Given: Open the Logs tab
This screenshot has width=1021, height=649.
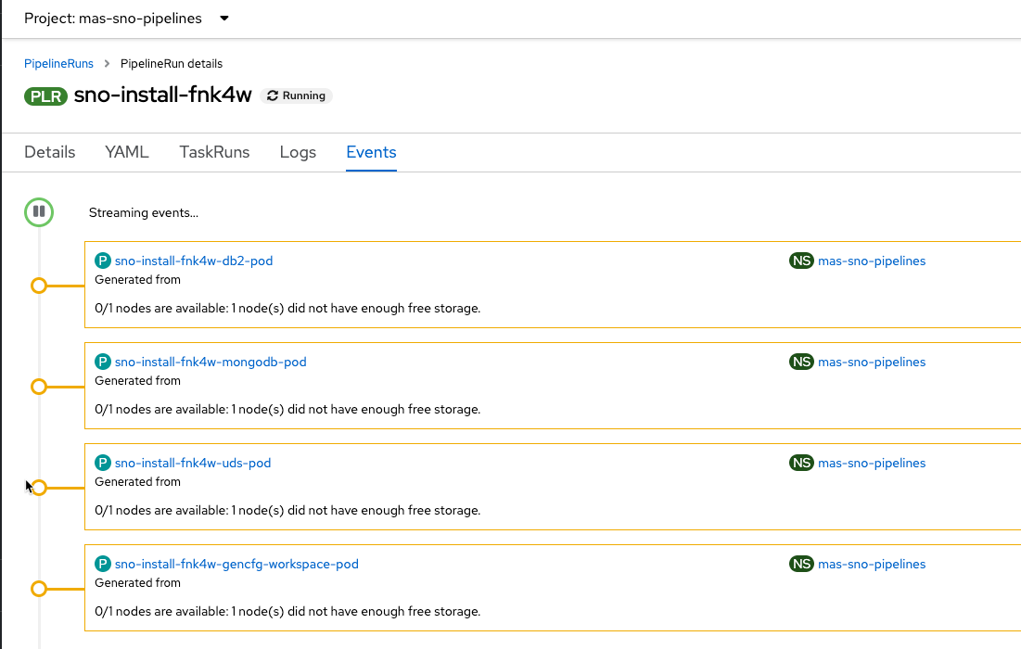Looking at the screenshot, I should tap(298, 152).
